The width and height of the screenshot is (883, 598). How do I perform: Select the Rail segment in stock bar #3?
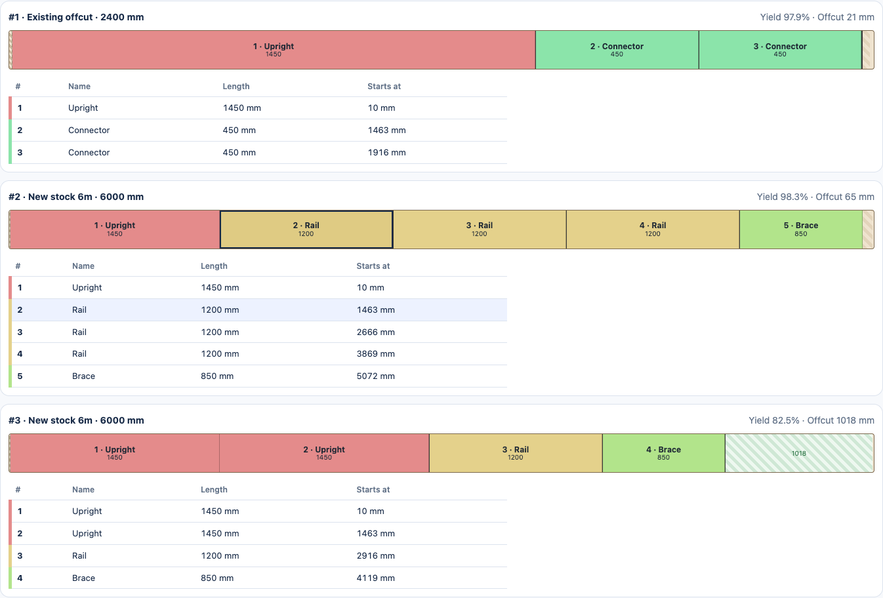pos(516,453)
